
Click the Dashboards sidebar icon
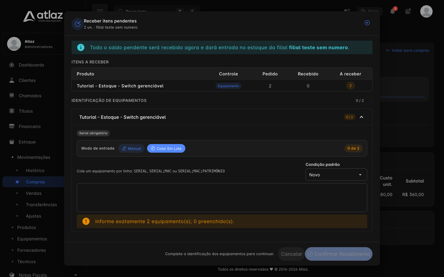(12, 65)
